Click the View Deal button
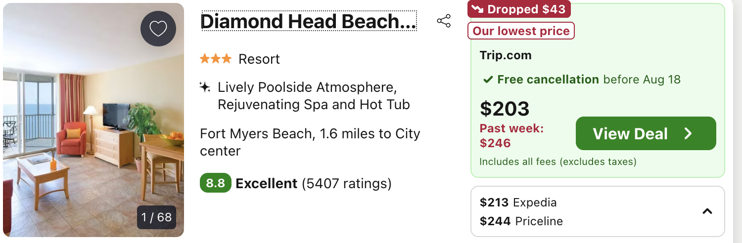The width and height of the screenshot is (742, 243). (x=646, y=133)
